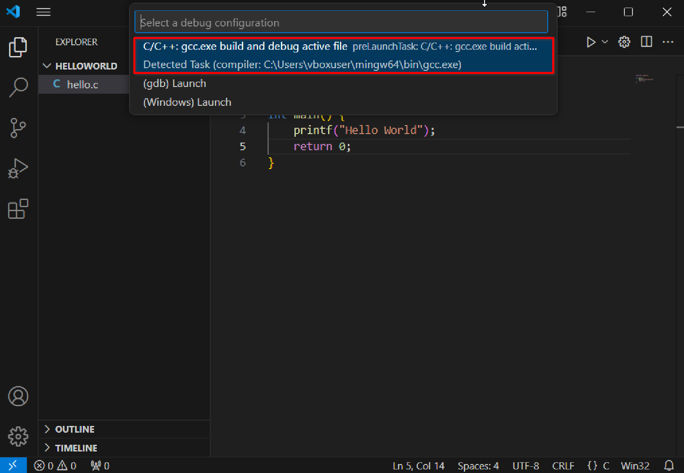Open the Explorer view in activity bar
684x473 pixels.
click(18, 47)
